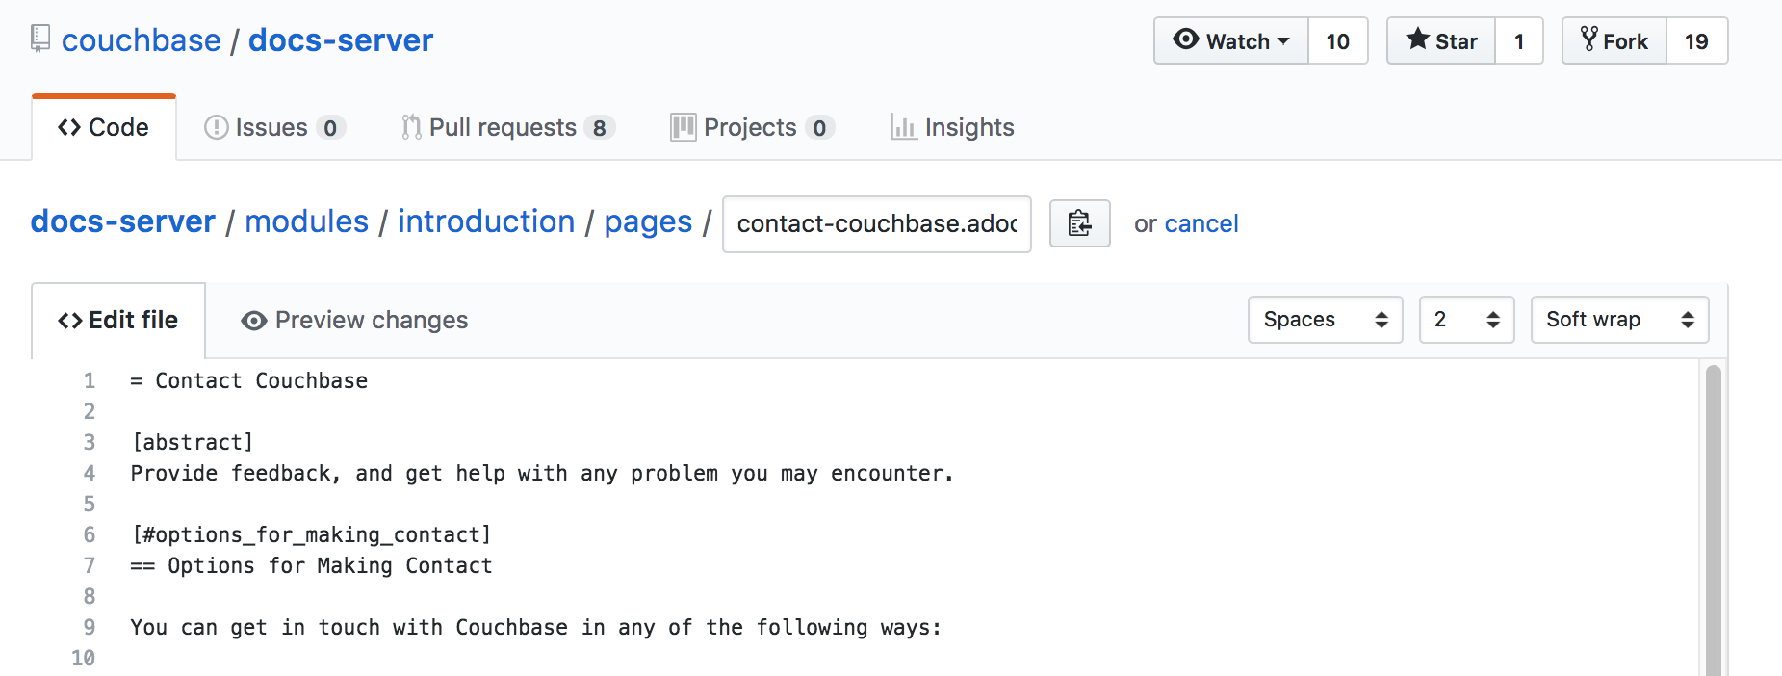Image resolution: width=1782 pixels, height=676 pixels.
Task: Click the code brackets icon on the Code tab
Action: [67, 126]
